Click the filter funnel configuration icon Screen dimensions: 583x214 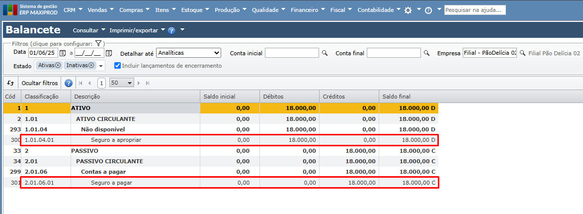pos(98,43)
